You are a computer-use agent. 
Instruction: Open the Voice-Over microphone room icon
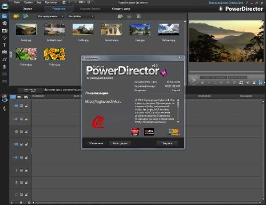tap(5, 67)
